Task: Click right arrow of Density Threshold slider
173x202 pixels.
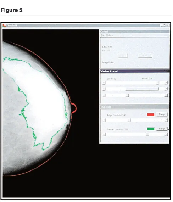Action: [x=166, y=134]
